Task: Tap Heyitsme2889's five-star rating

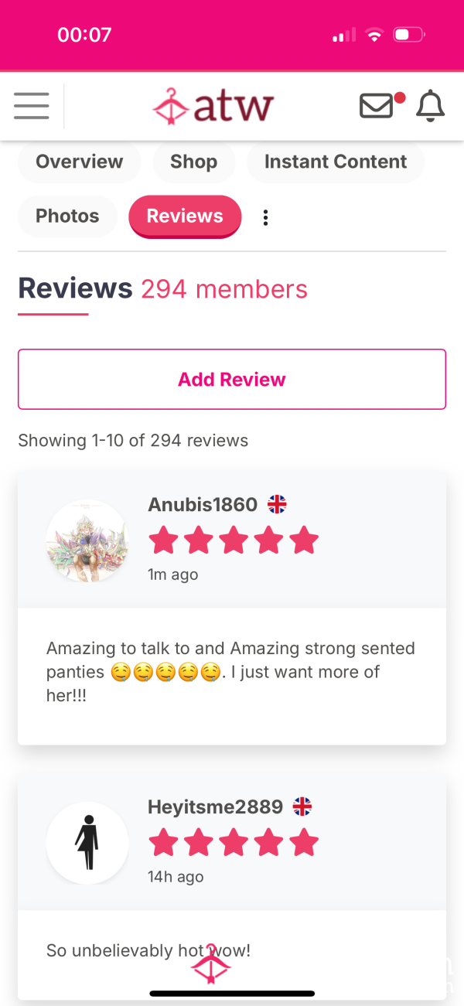Action: (x=233, y=843)
